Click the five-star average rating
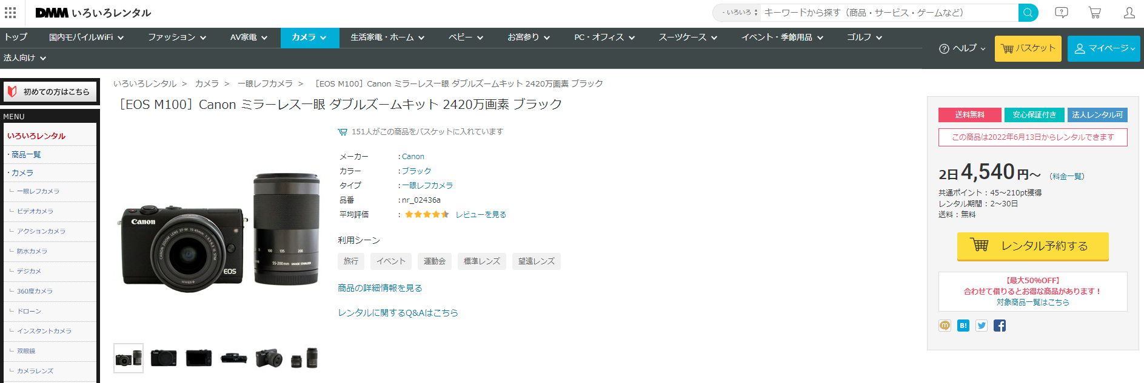The image size is (1144, 383). coord(427,214)
